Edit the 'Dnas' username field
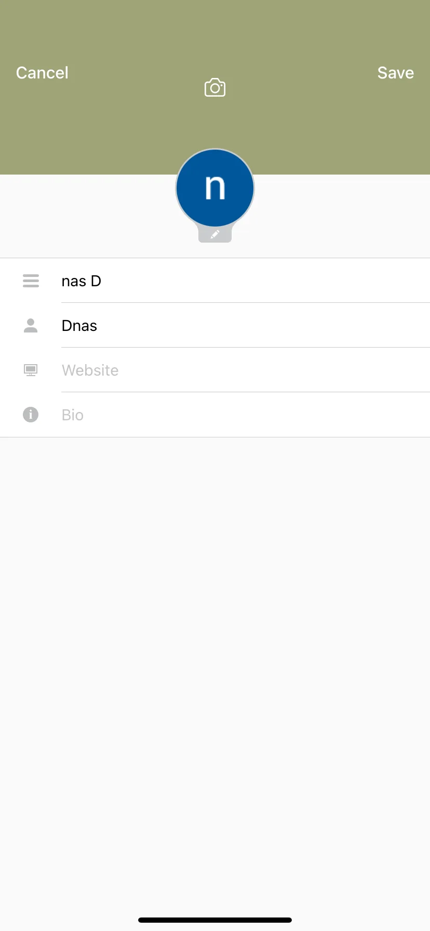Image resolution: width=430 pixels, height=931 pixels. tap(246, 326)
